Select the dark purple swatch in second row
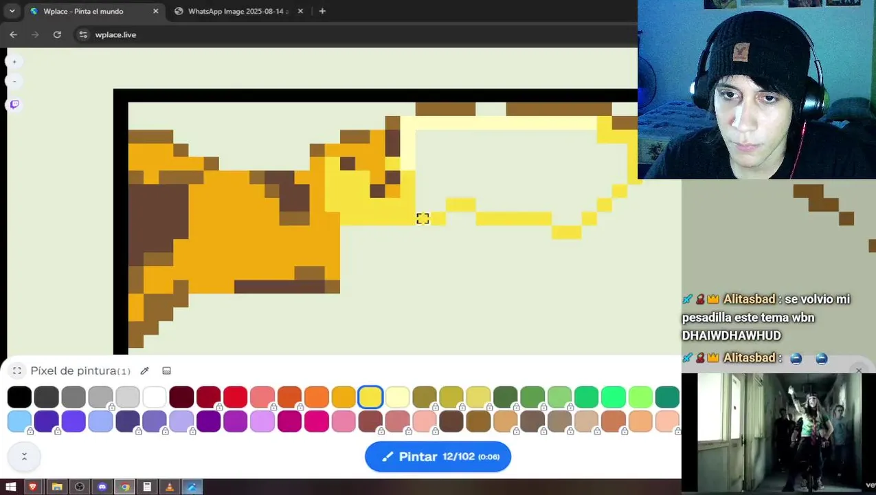The image size is (876, 495). pos(208,421)
